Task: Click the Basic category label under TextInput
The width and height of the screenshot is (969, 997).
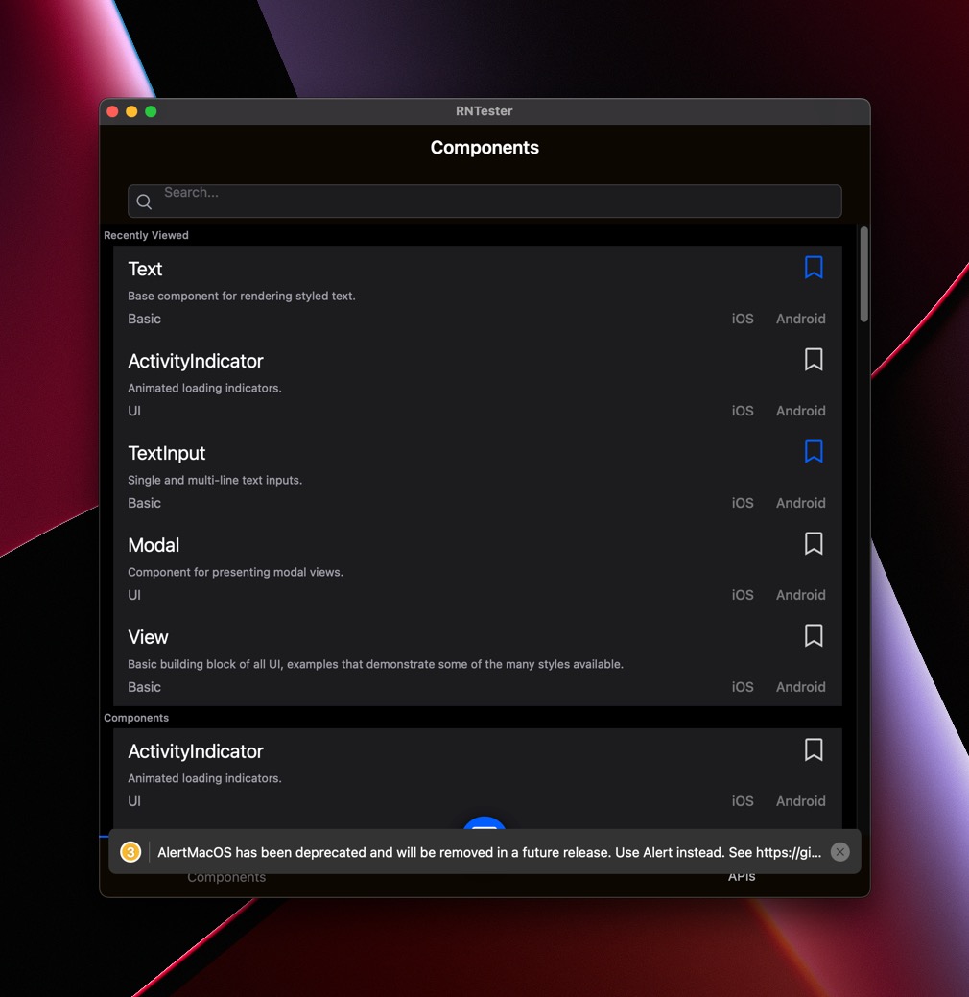Action: [144, 503]
